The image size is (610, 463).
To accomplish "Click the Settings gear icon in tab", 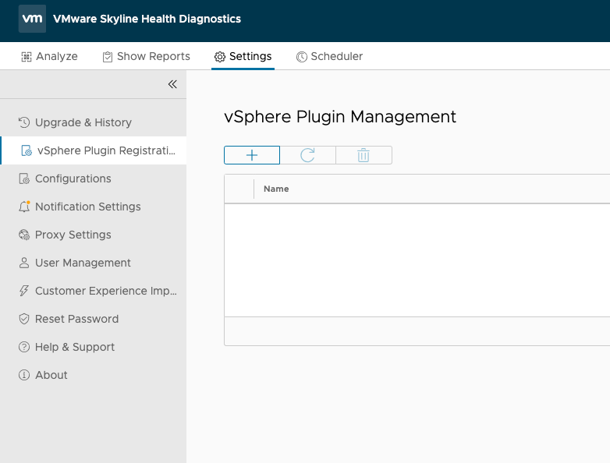I will tap(220, 57).
